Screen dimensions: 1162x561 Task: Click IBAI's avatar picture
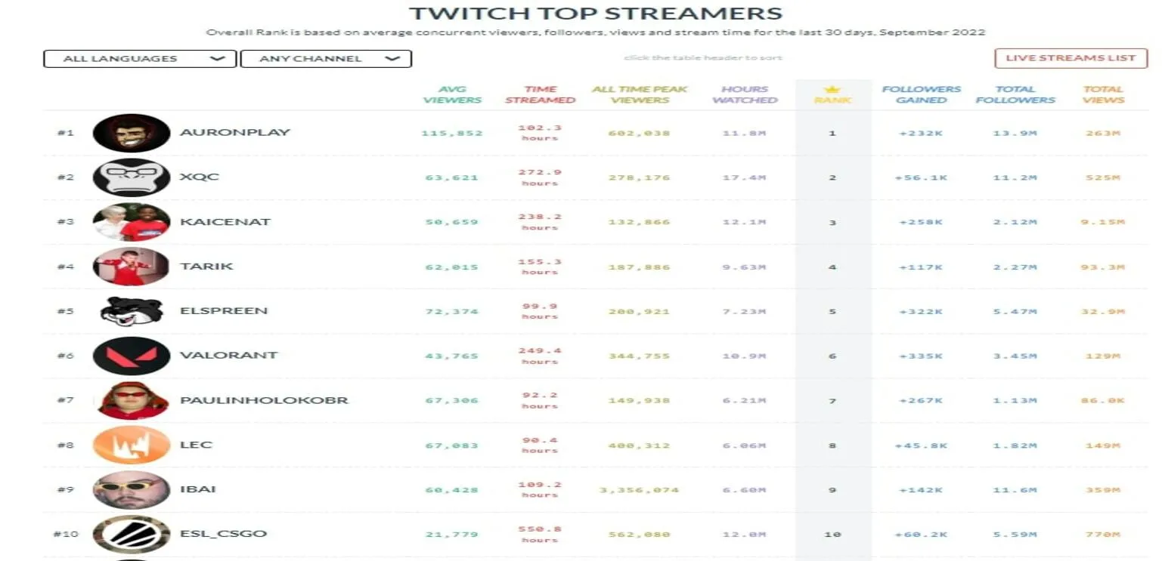[x=130, y=489]
